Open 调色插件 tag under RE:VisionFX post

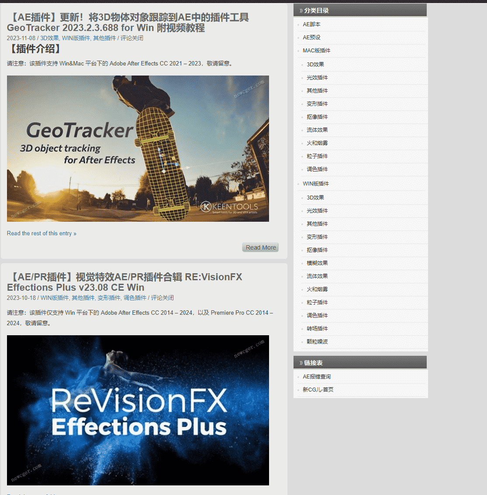135,298
